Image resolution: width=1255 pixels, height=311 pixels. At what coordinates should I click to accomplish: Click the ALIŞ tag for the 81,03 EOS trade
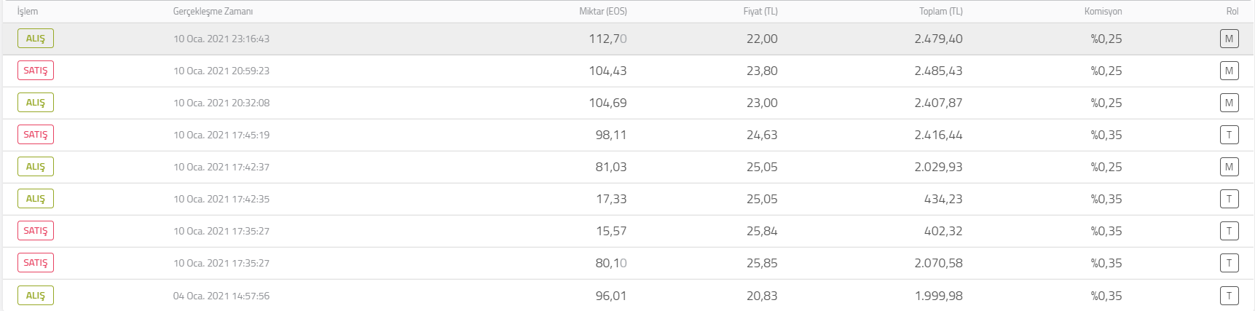(36, 167)
